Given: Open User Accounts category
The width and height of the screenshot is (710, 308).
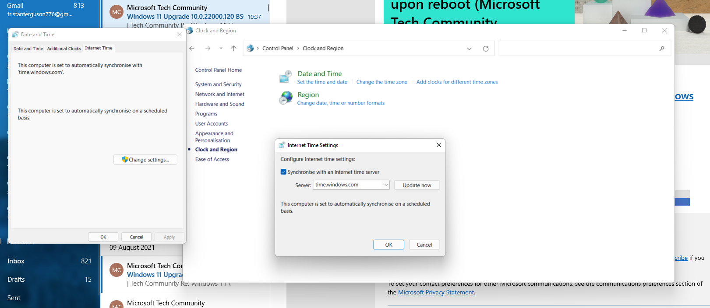Looking at the screenshot, I should click(x=212, y=124).
